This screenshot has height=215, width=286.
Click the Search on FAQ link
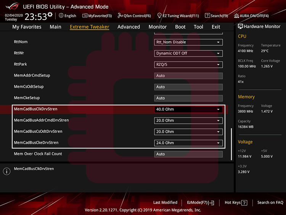click(270, 203)
